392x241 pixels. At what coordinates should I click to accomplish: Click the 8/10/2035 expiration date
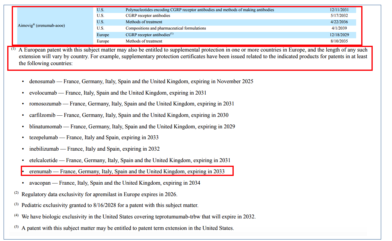[339, 41]
